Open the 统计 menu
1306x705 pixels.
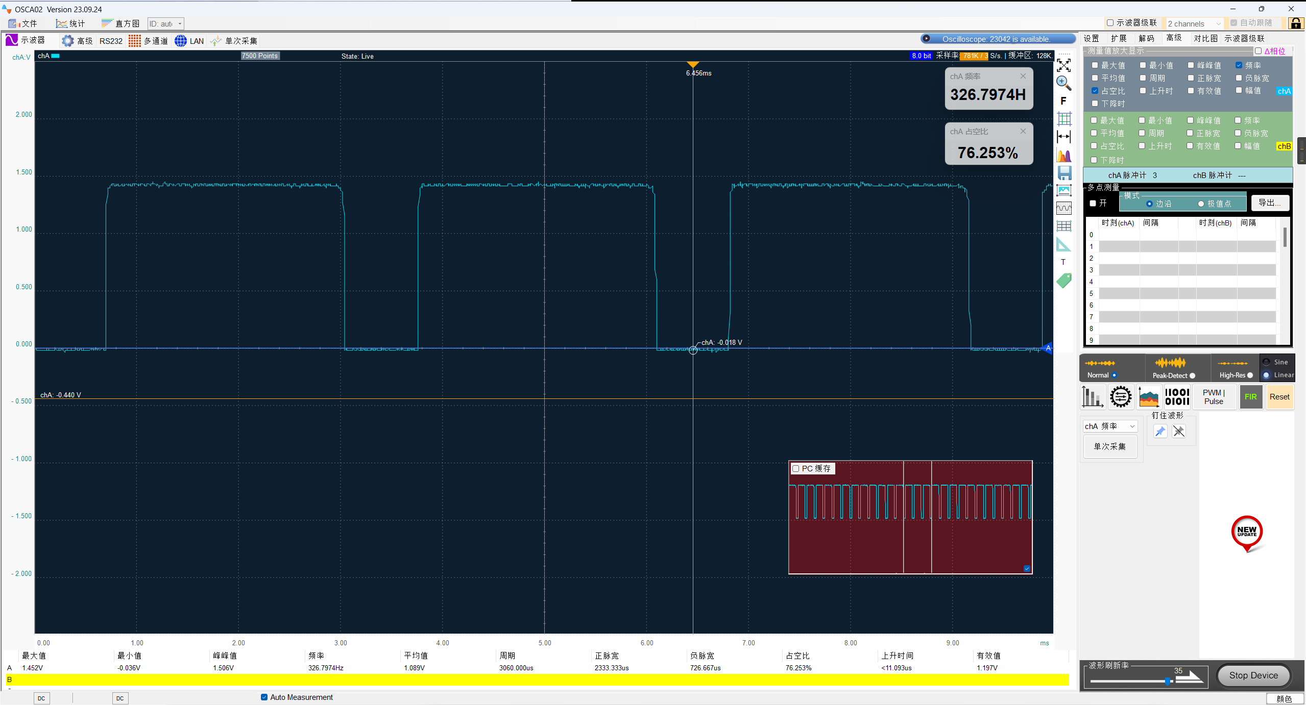(x=70, y=23)
